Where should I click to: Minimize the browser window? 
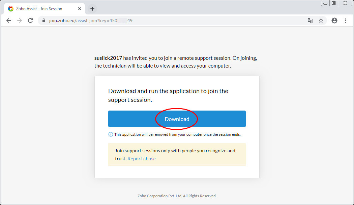point(325,3)
